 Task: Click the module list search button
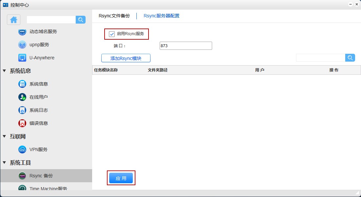click(350, 58)
